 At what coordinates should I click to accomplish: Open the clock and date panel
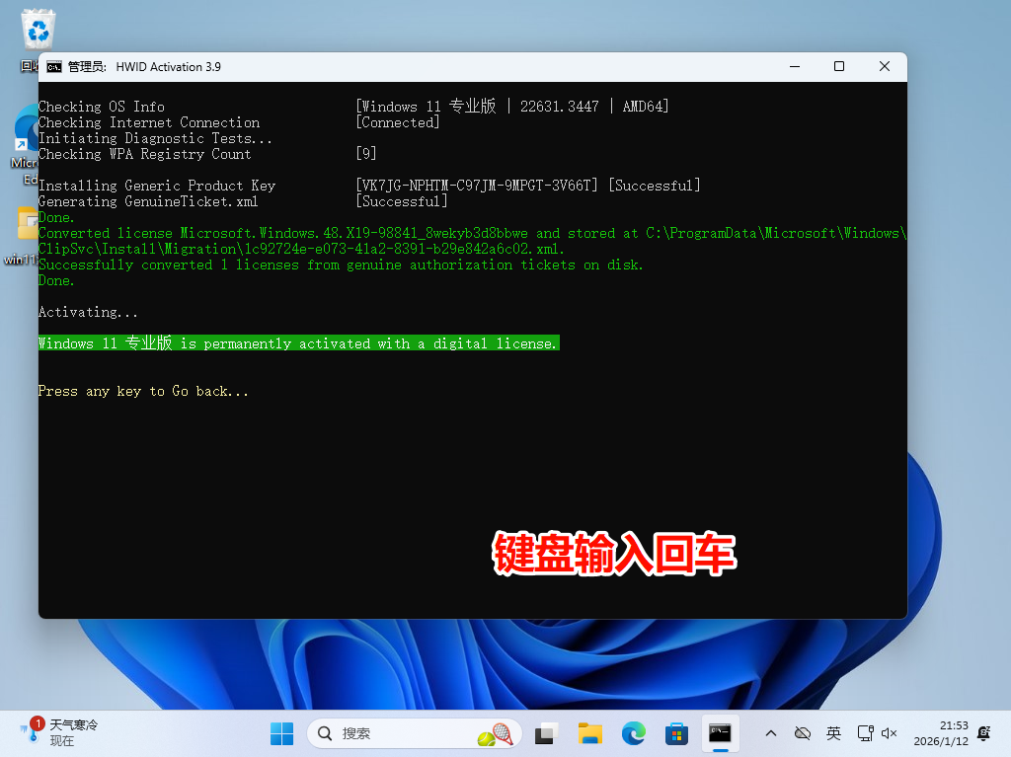click(x=940, y=733)
